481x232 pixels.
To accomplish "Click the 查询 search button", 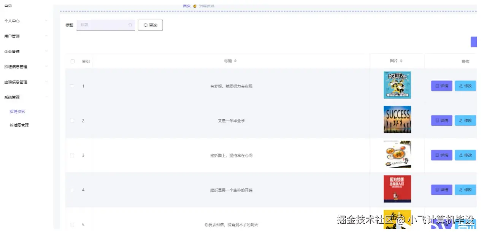I will point(150,25).
